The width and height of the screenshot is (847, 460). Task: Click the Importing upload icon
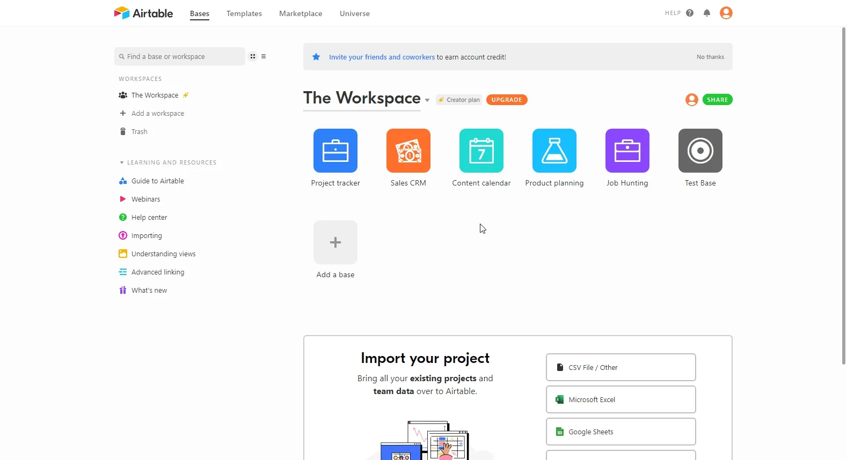123,235
